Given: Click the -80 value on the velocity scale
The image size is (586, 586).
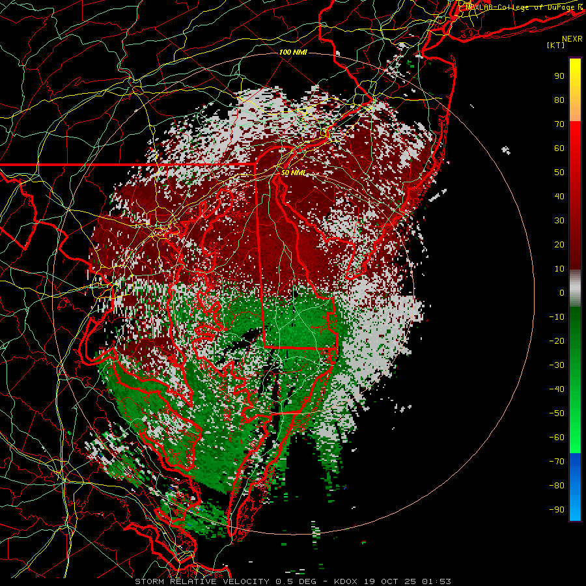Looking at the screenshot, I should 557,486.
